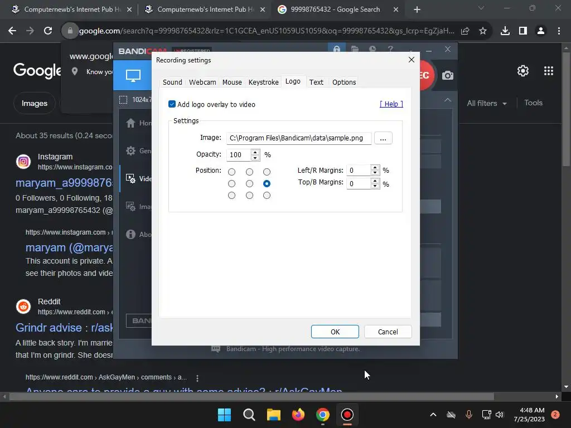Increase Opacity with up spinner arrow

pyautogui.click(x=255, y=152)
